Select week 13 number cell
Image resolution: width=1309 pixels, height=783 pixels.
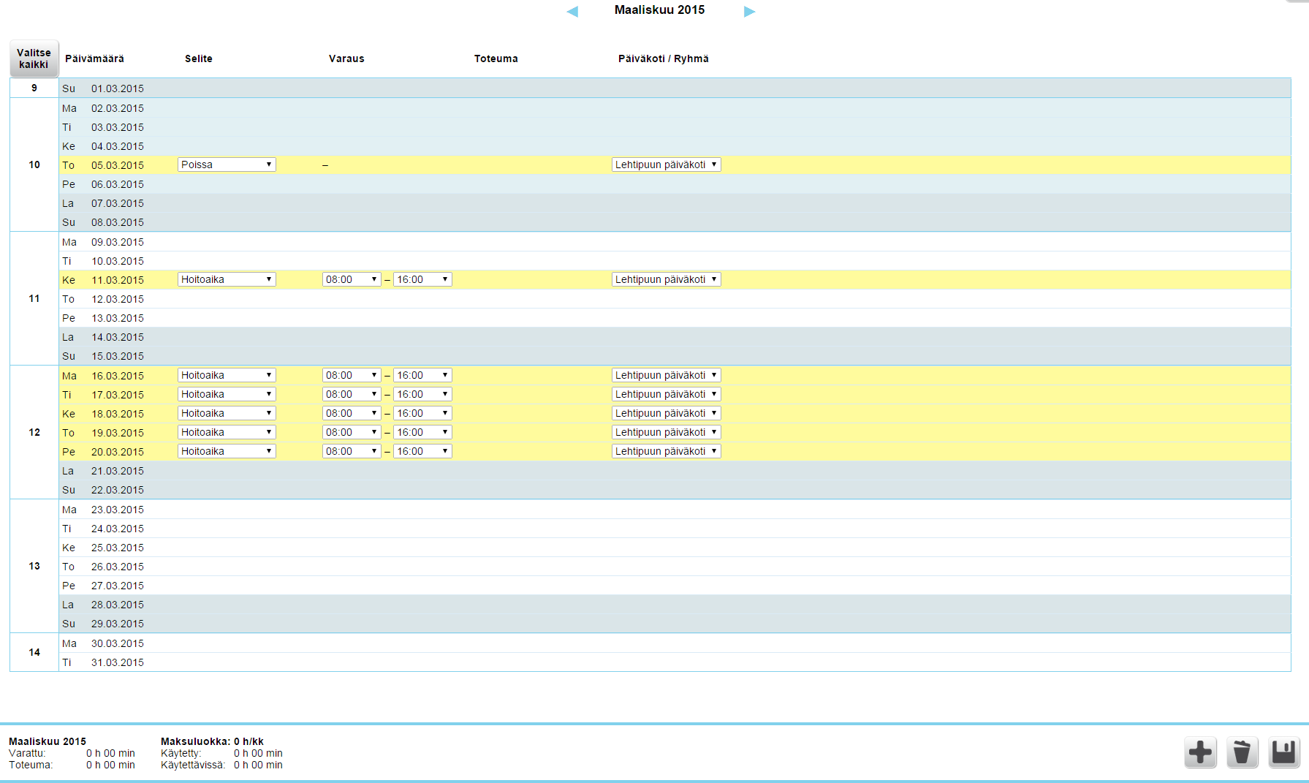pyautogui.click(x=34, y=566)
